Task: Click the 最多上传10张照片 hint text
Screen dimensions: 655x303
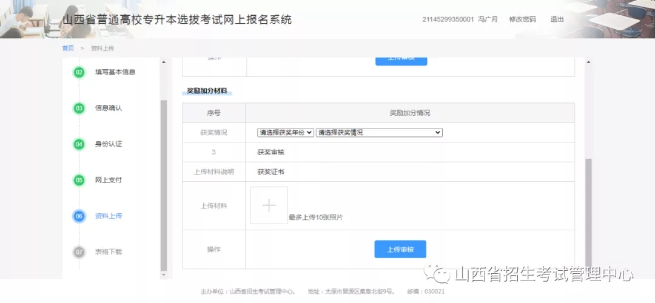Action: pyautogui.click(x=316, y=218)
